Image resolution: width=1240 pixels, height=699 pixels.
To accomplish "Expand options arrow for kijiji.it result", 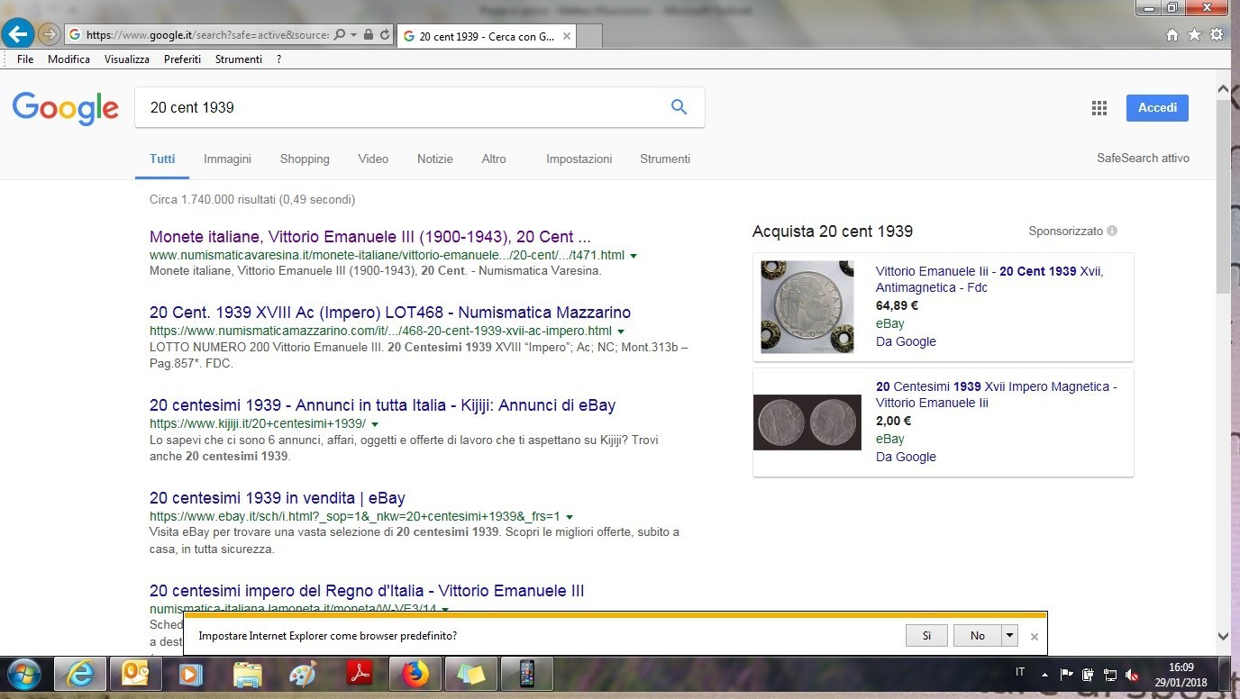I will tap(375, 424).
